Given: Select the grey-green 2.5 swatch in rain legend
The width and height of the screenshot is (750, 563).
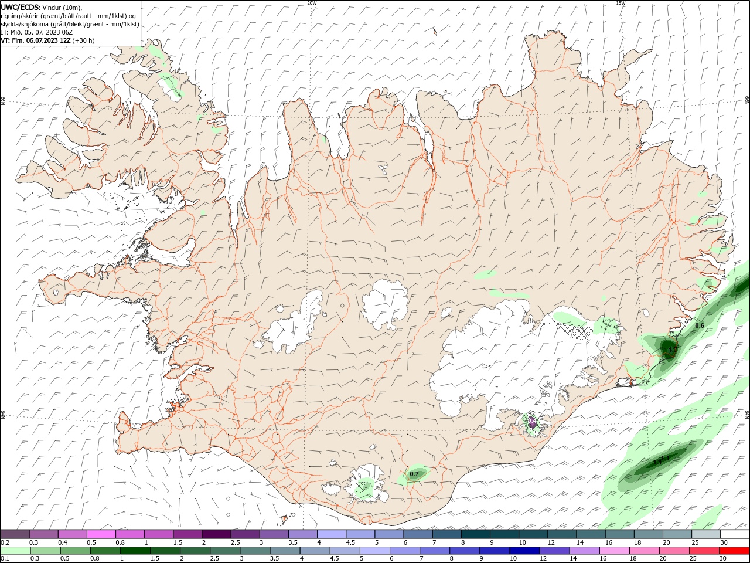Looking at the screenshot, I should click(225, 551).
